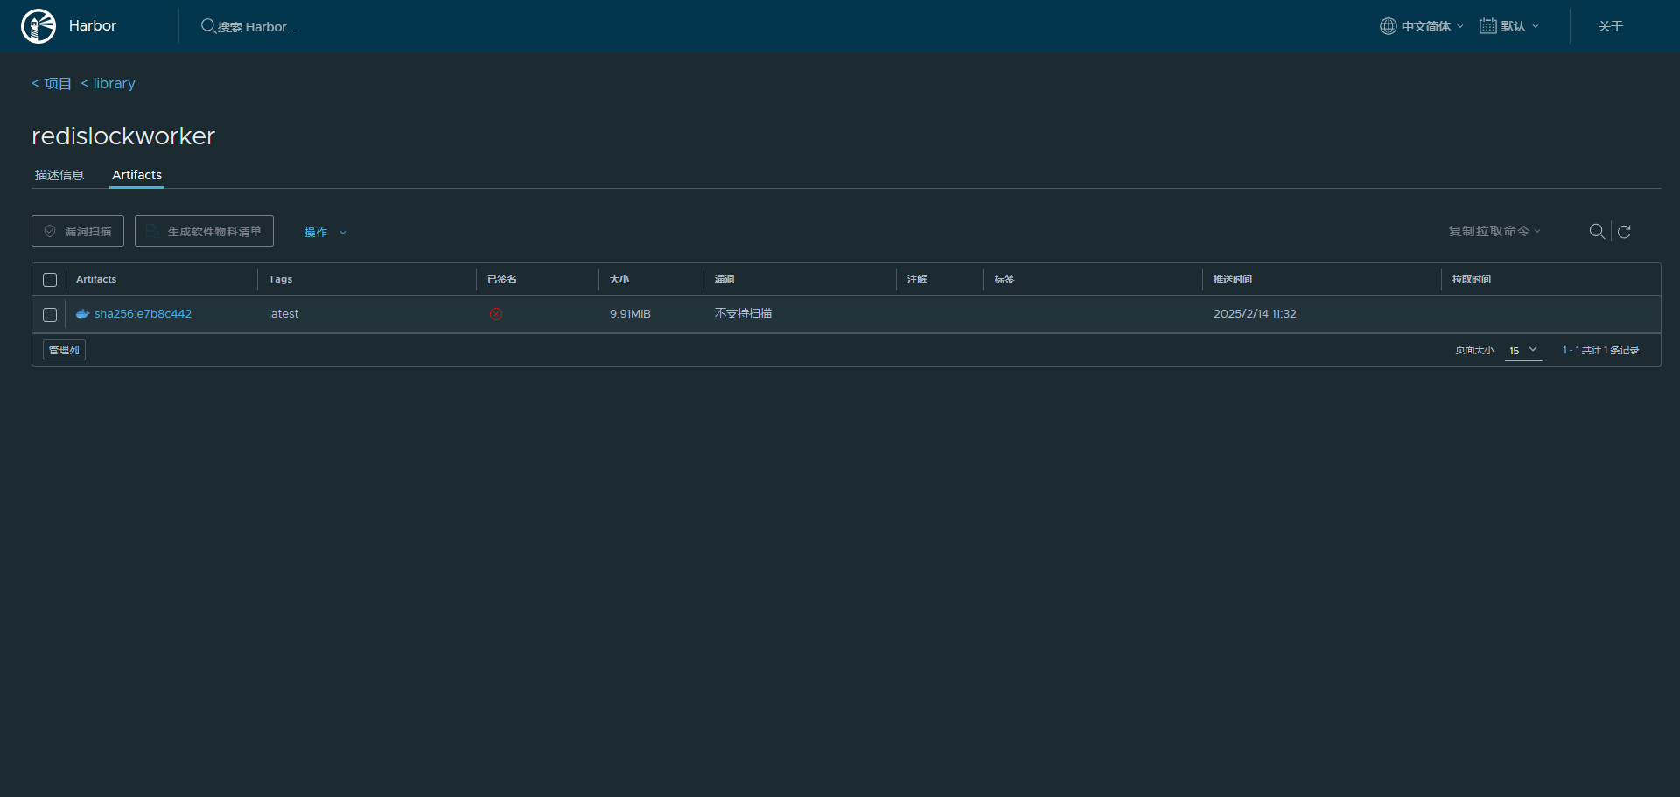
Task: Click the latest tag cell
Action: click(x=283, y=314)
